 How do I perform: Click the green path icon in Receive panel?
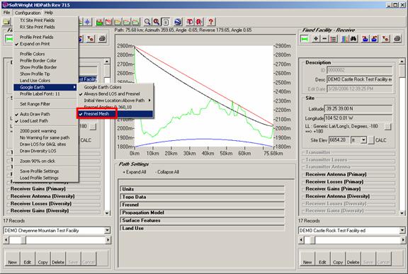[x=305, y=39]
